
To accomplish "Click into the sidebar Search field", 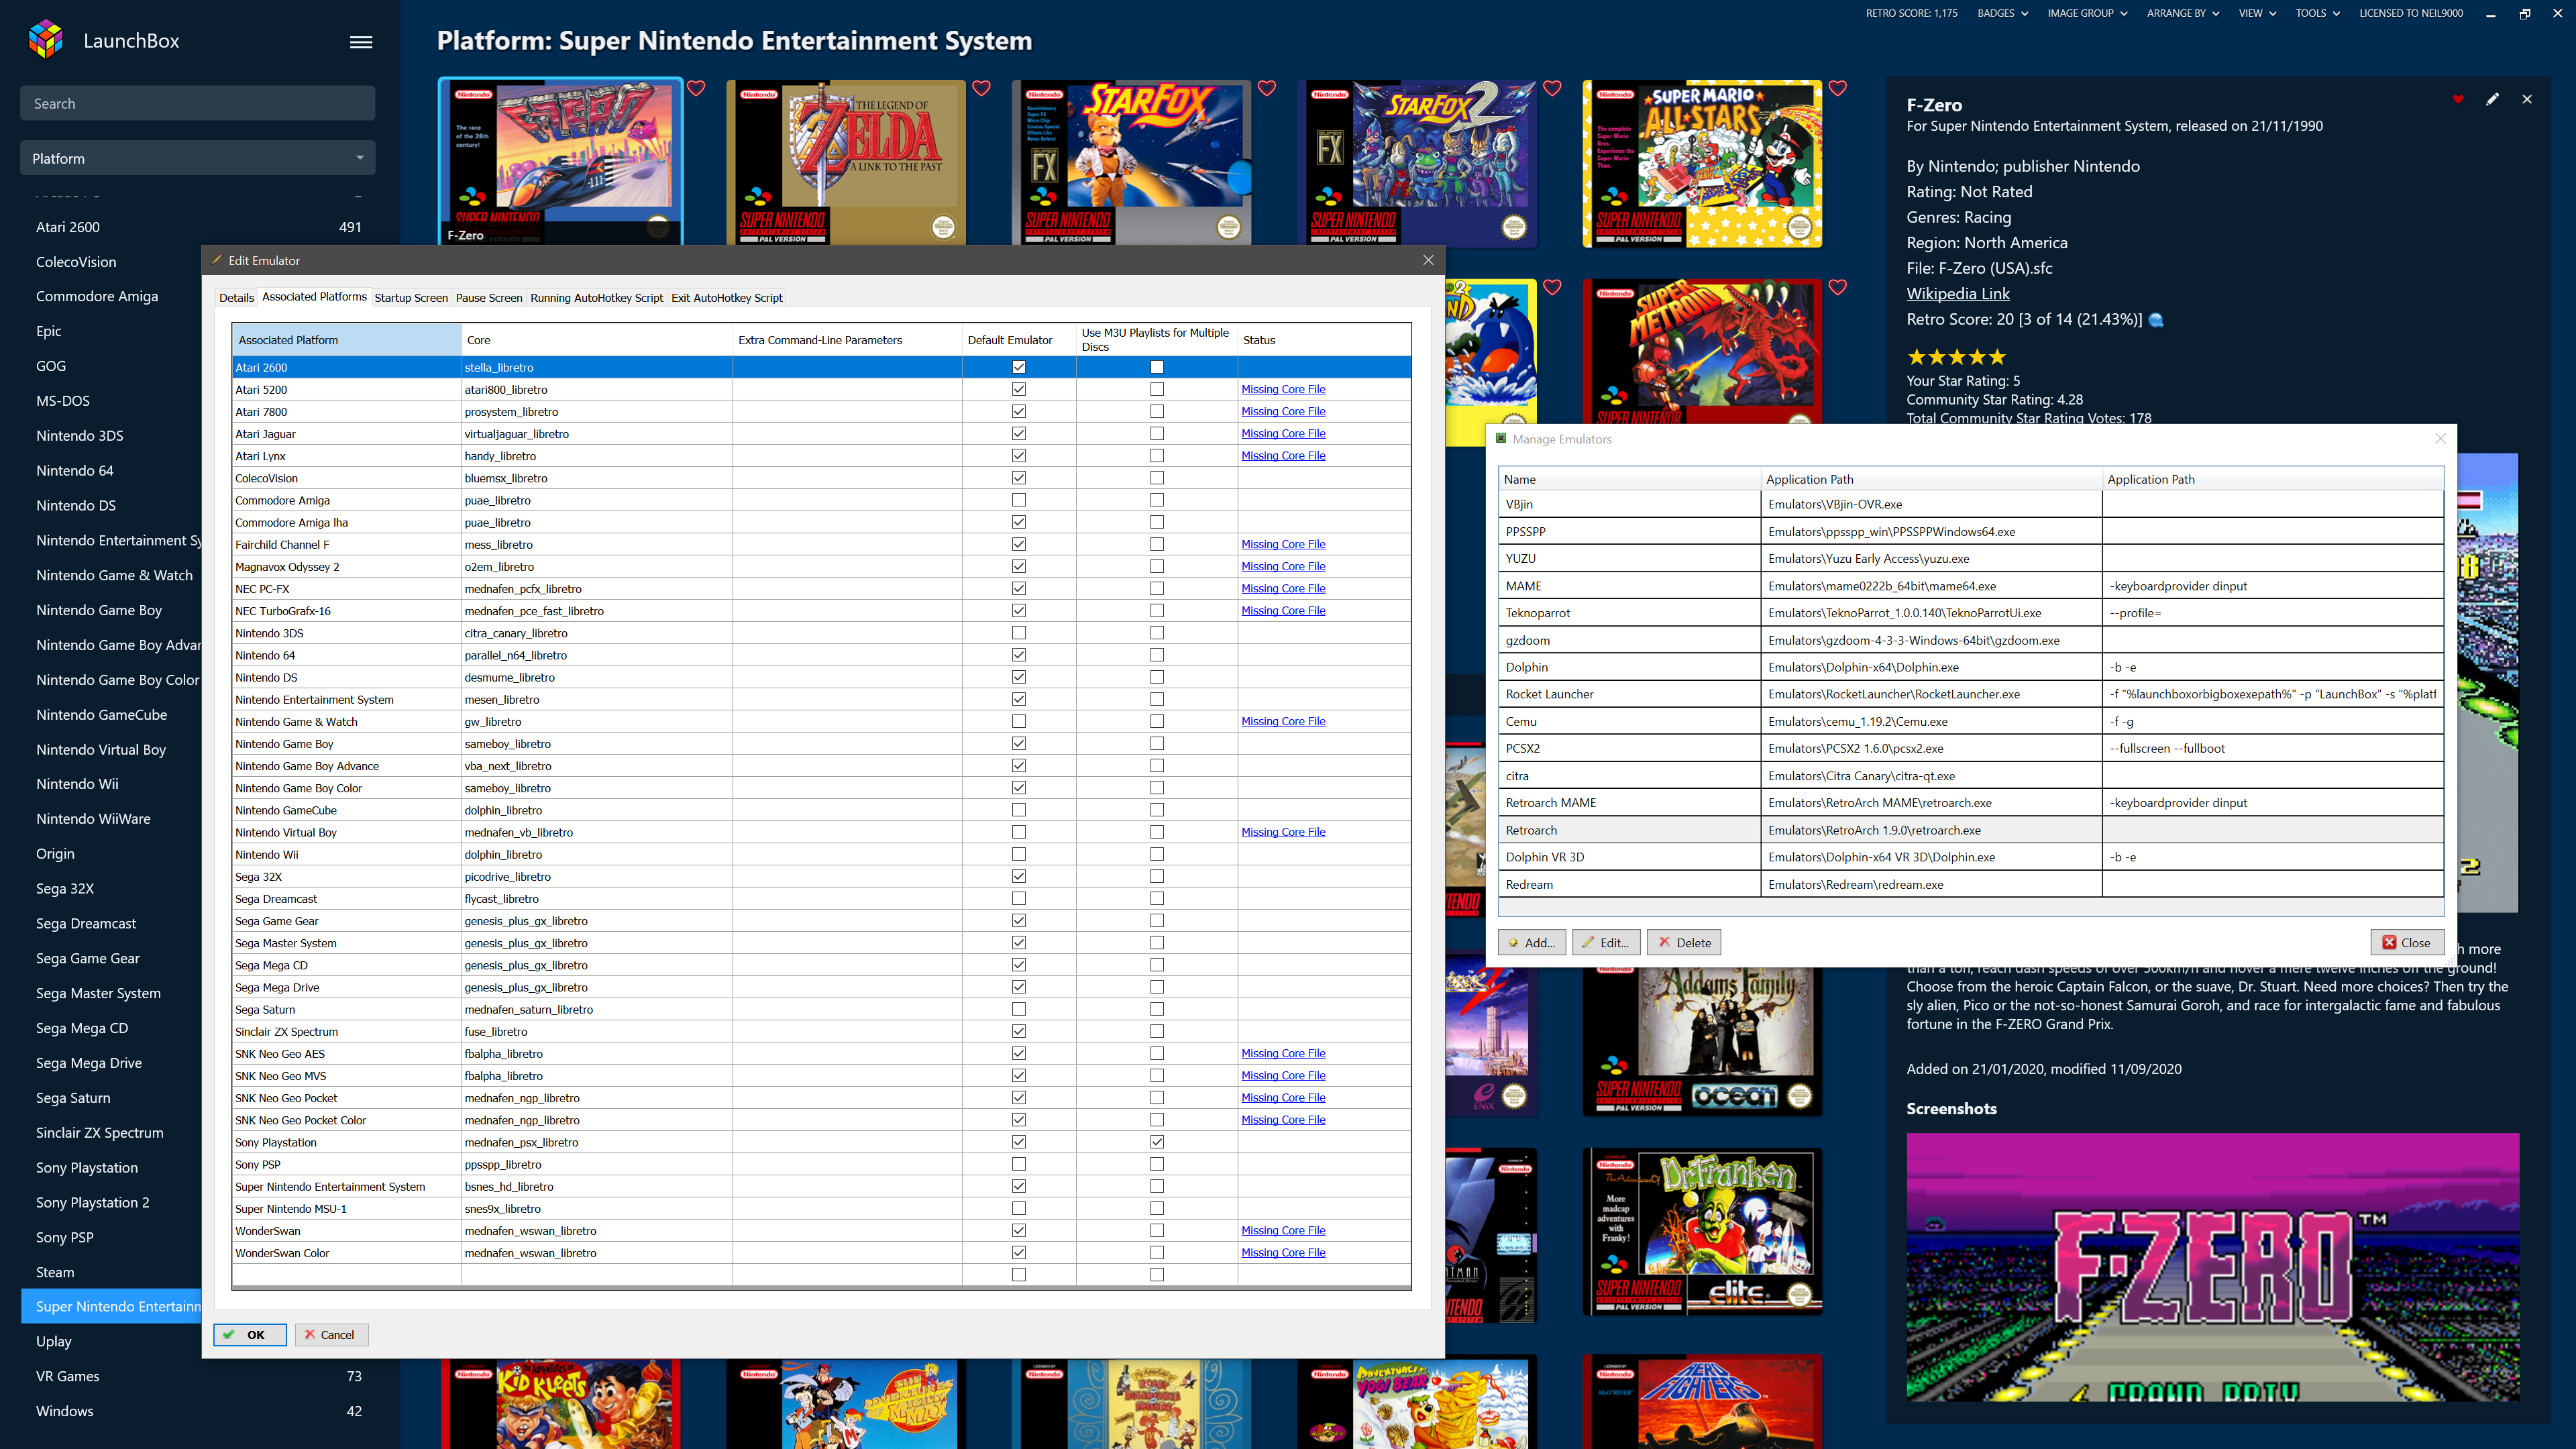I will [197, 103].
